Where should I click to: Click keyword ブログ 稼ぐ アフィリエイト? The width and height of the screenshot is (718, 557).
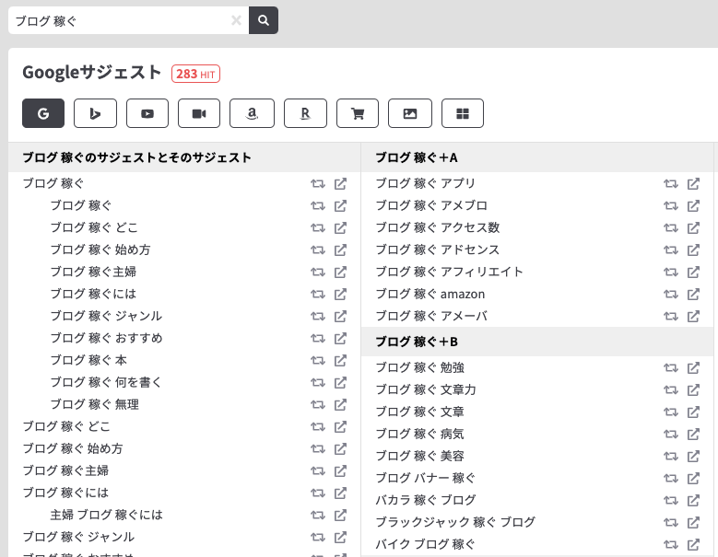point(449,273)
